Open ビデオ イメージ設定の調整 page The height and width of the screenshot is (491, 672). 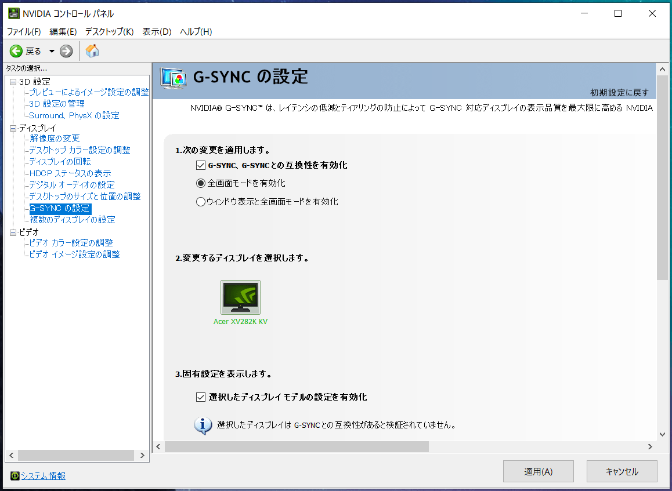(74, 254)
